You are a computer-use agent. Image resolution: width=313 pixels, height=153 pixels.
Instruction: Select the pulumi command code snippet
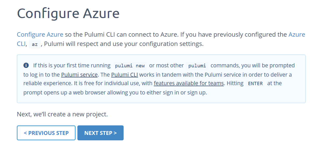[197, 66]
